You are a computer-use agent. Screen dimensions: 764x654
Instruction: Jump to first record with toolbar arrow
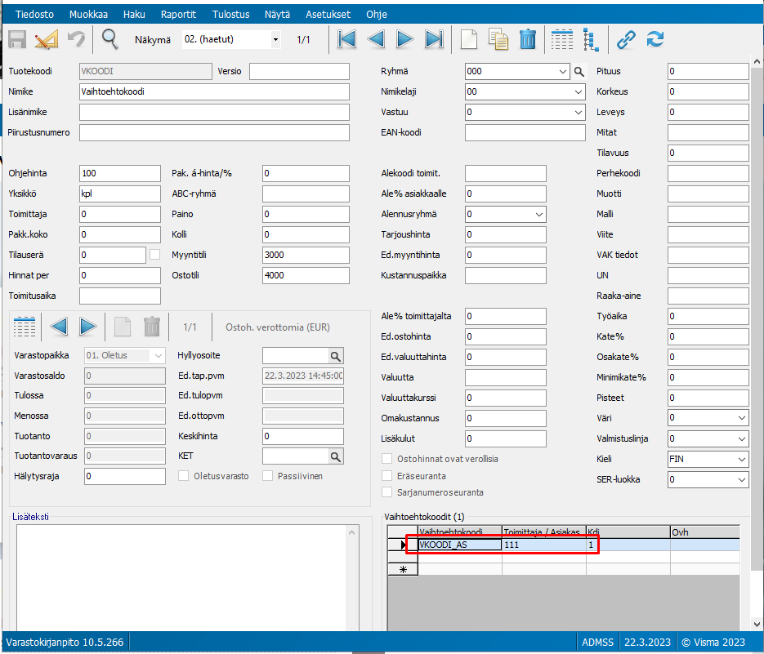(x=347, y=39)
